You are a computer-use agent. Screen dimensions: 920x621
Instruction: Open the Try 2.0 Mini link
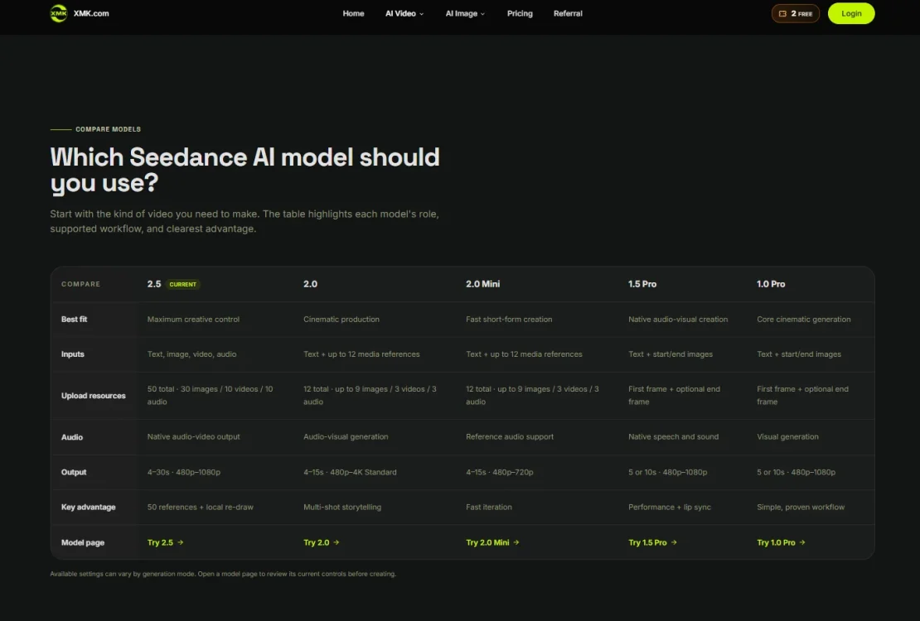pyautogui.click(x=493, y=542)
